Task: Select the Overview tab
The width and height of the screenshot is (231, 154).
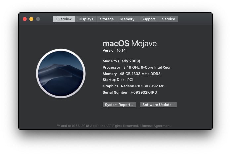Action: point(64,19)
